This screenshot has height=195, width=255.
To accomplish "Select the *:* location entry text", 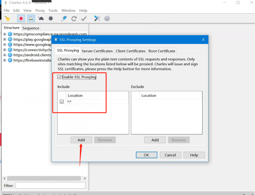I will pyautogui.click(x=69, y=102).
